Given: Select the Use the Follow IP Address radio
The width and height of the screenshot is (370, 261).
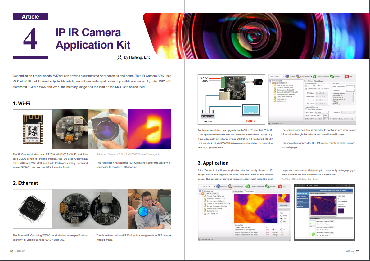Looking at the screenshot, I should pyautogui.click(x=306, y=86).
